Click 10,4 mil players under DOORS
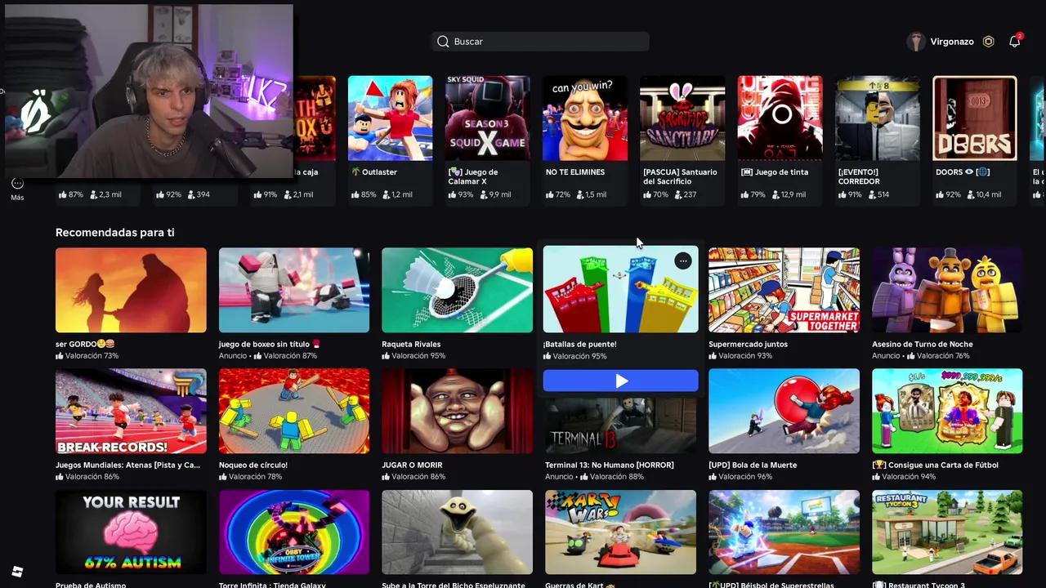Image resolution: width=1046 pixels, height=588 pixels. (x=982, y=195)
